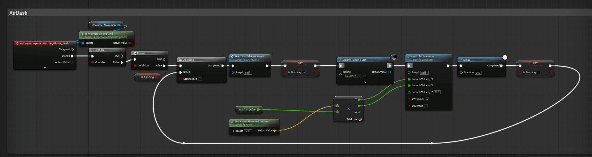Click the Dash Impulse variable's green output pin

(258, 110)
